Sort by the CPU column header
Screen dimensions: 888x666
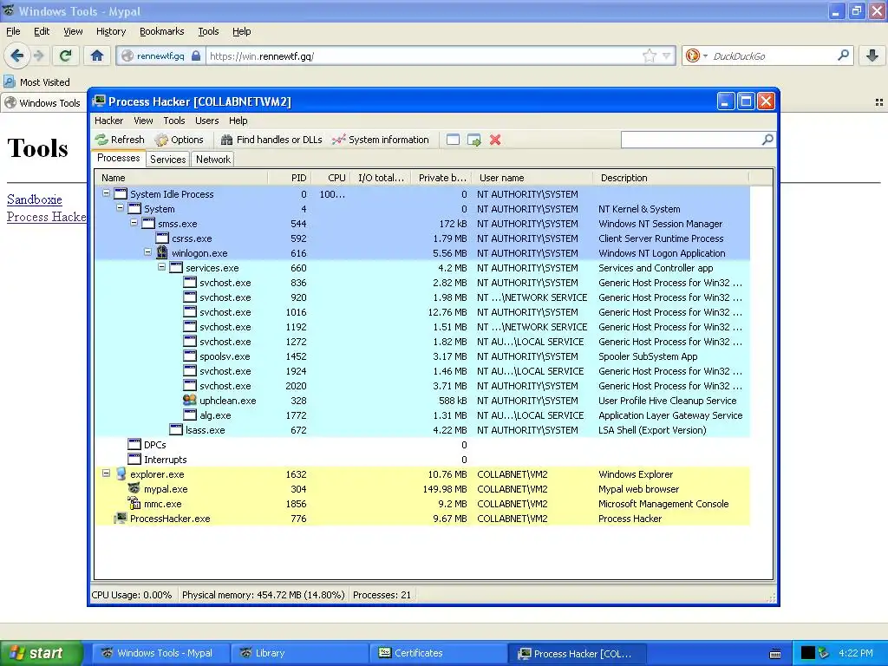coord(330,178)
